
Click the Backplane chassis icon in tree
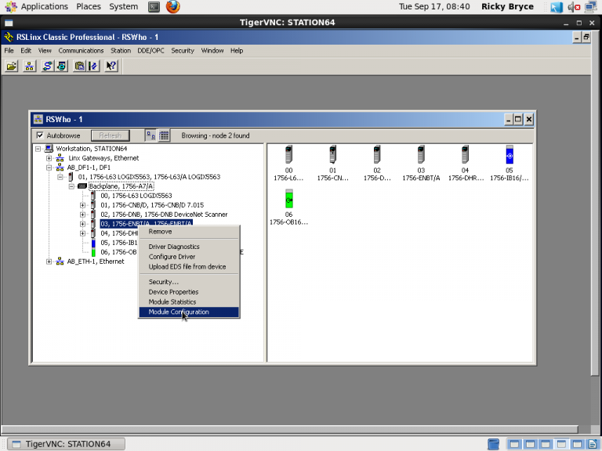(x=82, y=186)
